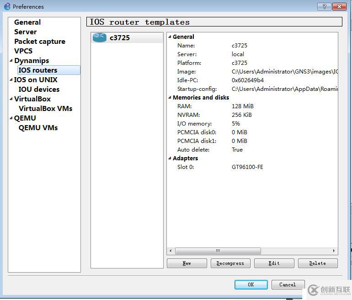
Task: Click the Platform value c3725
Action: [x=239, y=63]
